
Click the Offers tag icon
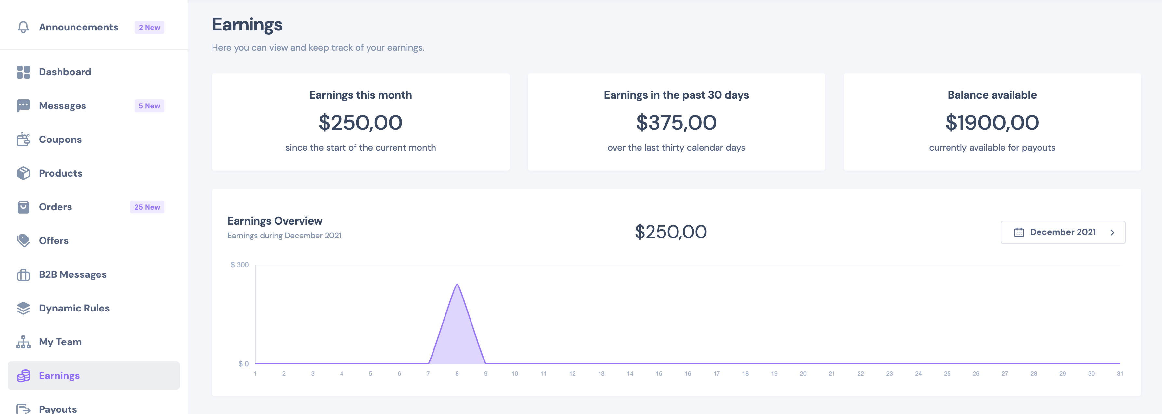(23, 240)
